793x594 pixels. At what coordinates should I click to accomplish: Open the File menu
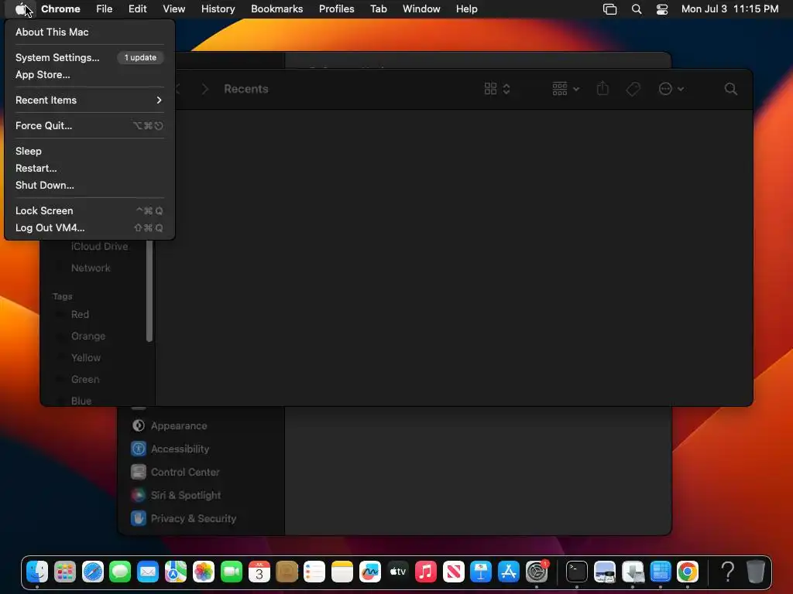[x=105, y=9]
